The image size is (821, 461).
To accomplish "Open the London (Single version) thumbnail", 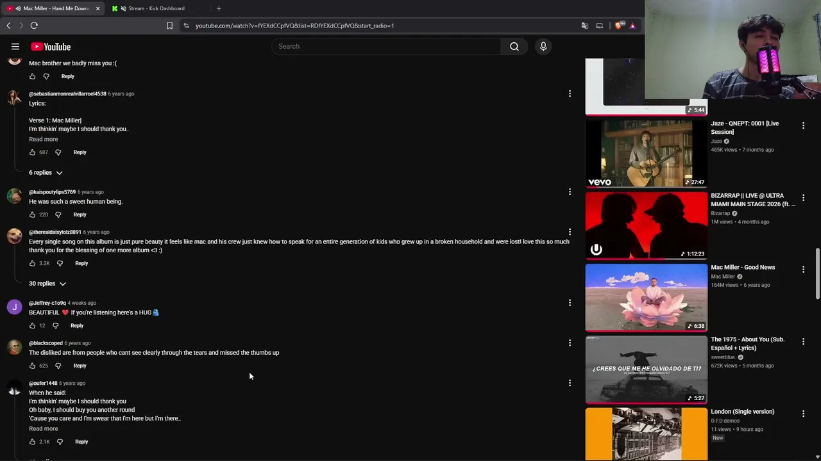I will 647,434.
